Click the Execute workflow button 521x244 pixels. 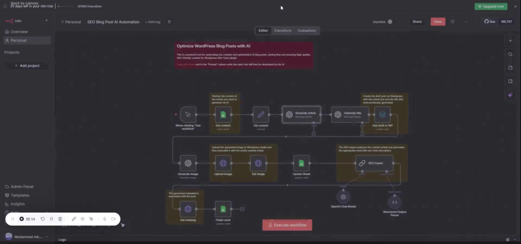click(x=287, y=225)
